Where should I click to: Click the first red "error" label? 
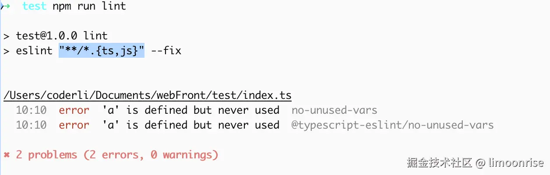(x=74, y=110)
